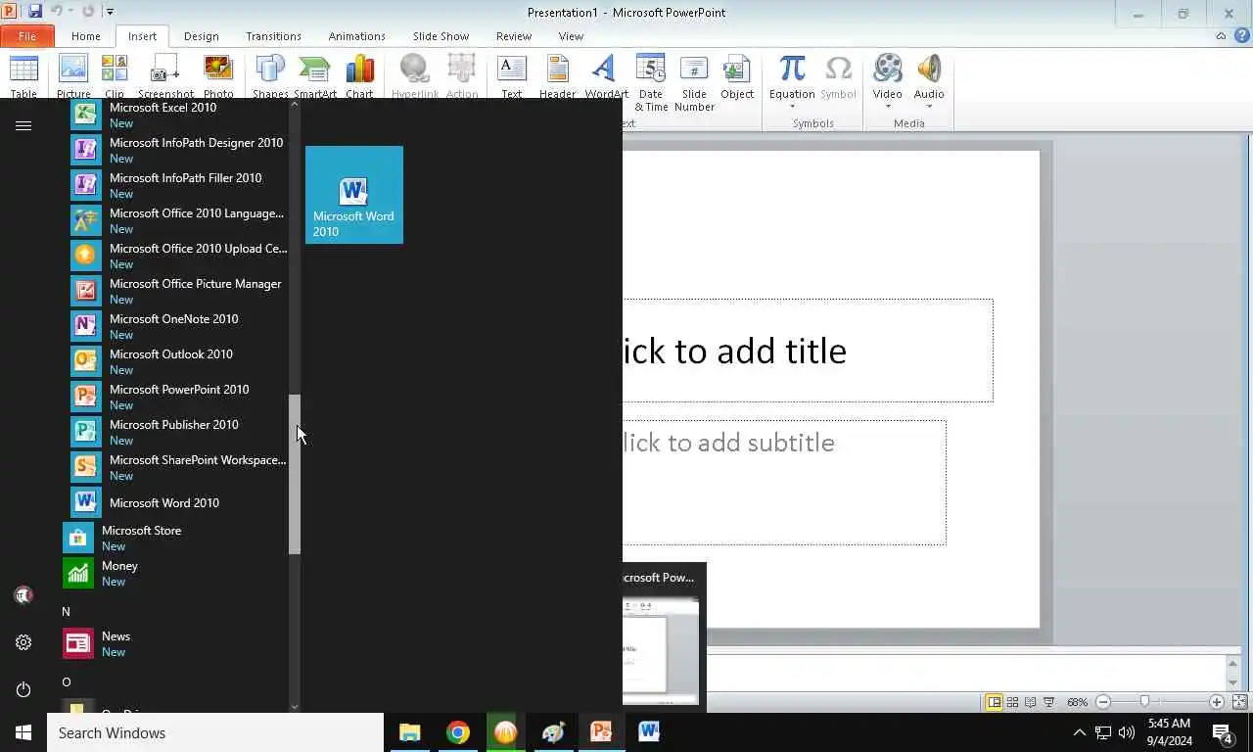The image size is (1253, 752).
Task: Switch to the Design tab
Action: pyautogui.click(x=201, y=36)
